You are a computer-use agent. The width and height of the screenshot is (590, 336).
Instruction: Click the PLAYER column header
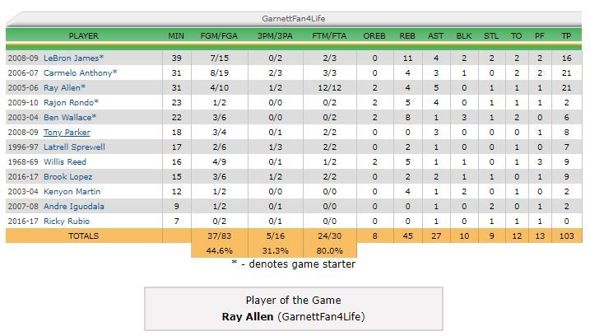coord(83,35)
